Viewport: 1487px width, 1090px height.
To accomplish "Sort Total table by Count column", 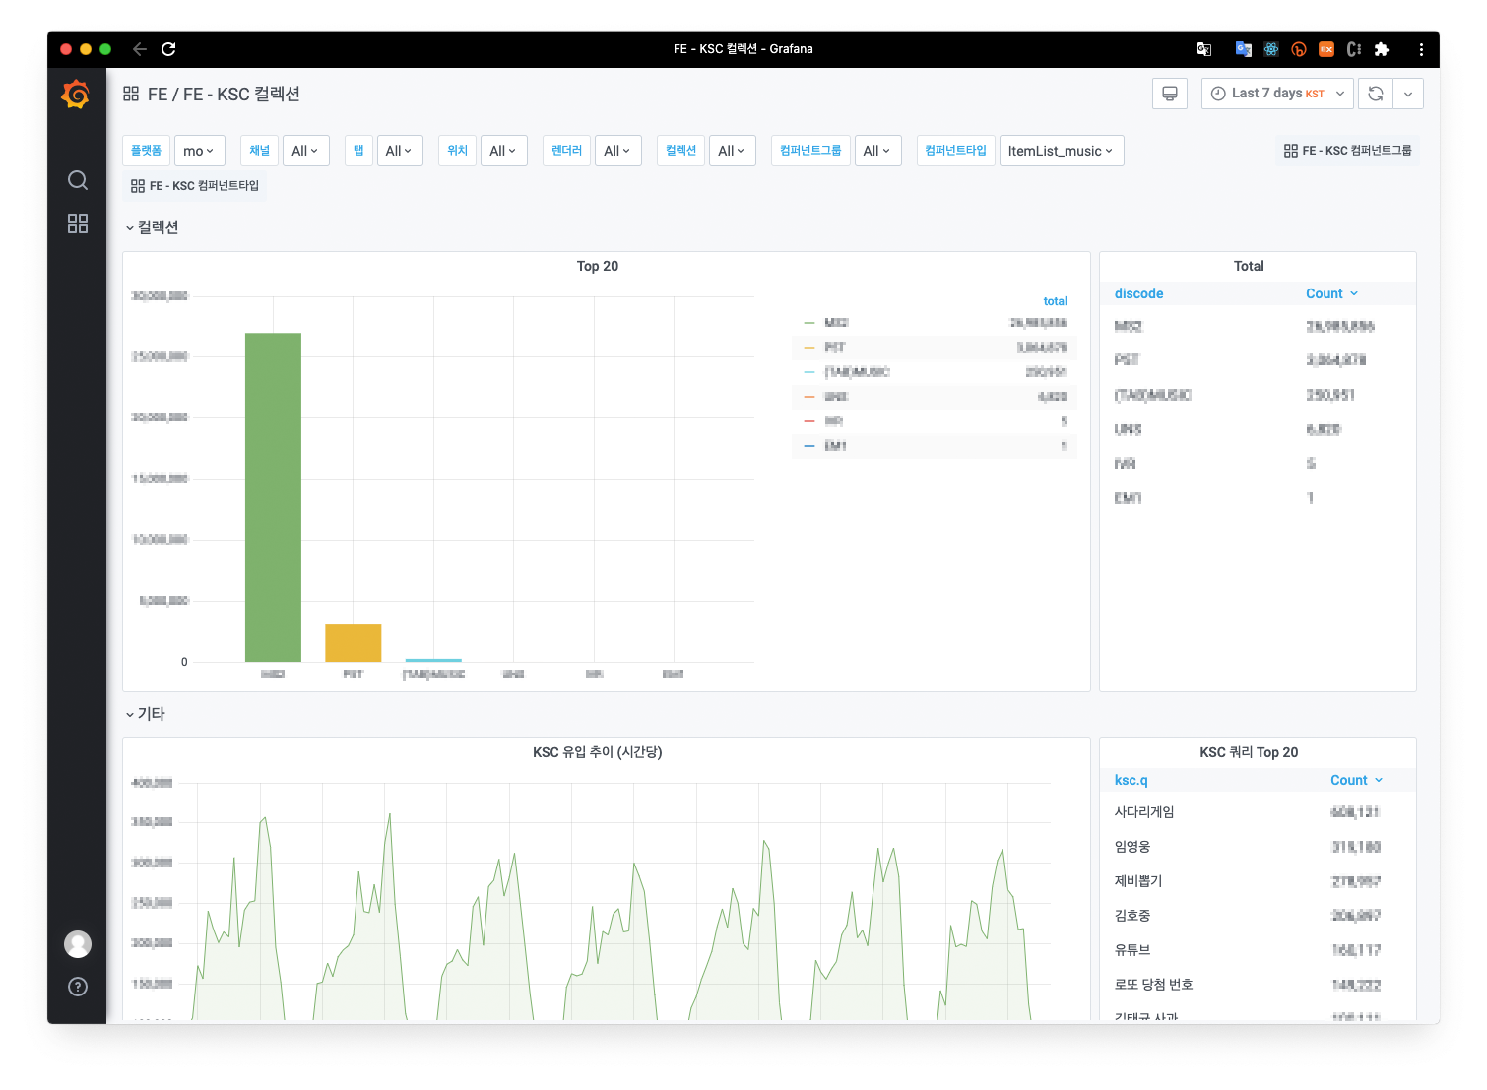I will (1331, 293).
